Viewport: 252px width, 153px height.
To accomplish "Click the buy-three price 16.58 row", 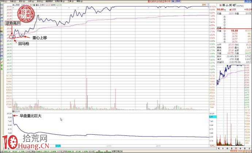I will 234,36.
